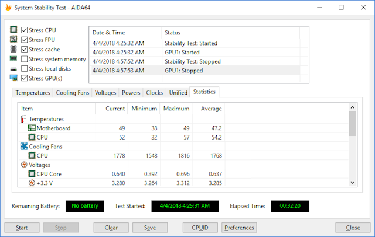
Task: Click the greyed Stop button
Action: pyautogui.click(x=61, y=228)
